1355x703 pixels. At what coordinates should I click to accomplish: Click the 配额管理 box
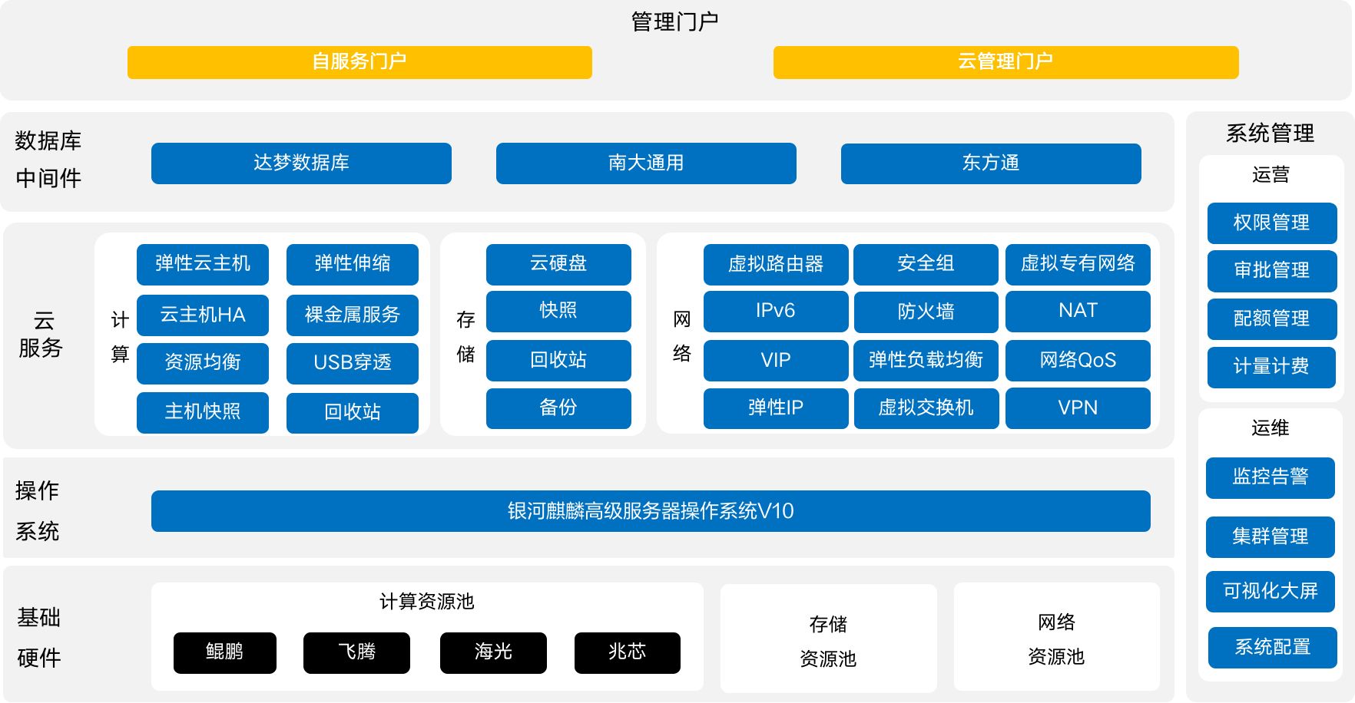pos(1272,319)
